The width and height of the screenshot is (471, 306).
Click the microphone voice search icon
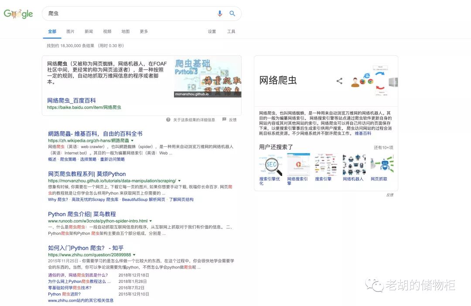pyautogui.click(x=220, y=14)
